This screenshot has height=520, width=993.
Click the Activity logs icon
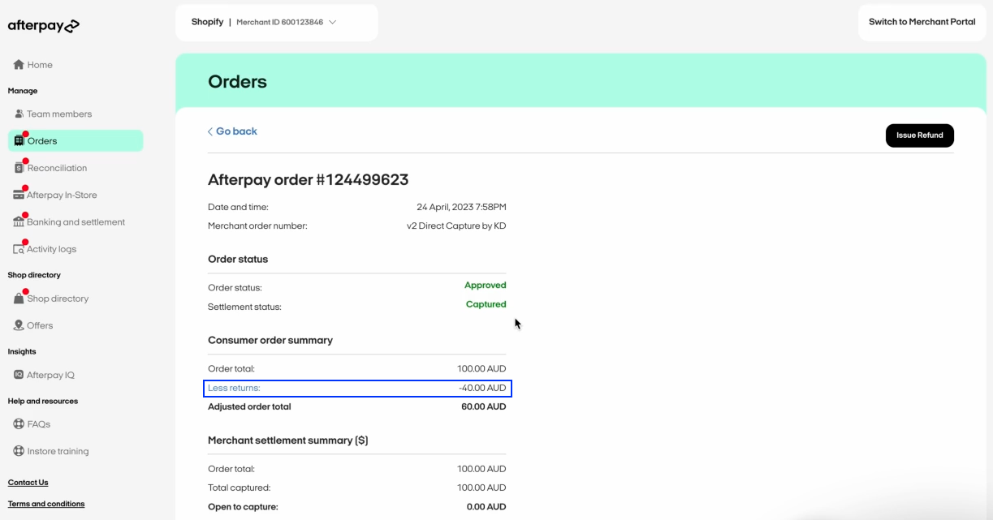(x=19, y=249)
